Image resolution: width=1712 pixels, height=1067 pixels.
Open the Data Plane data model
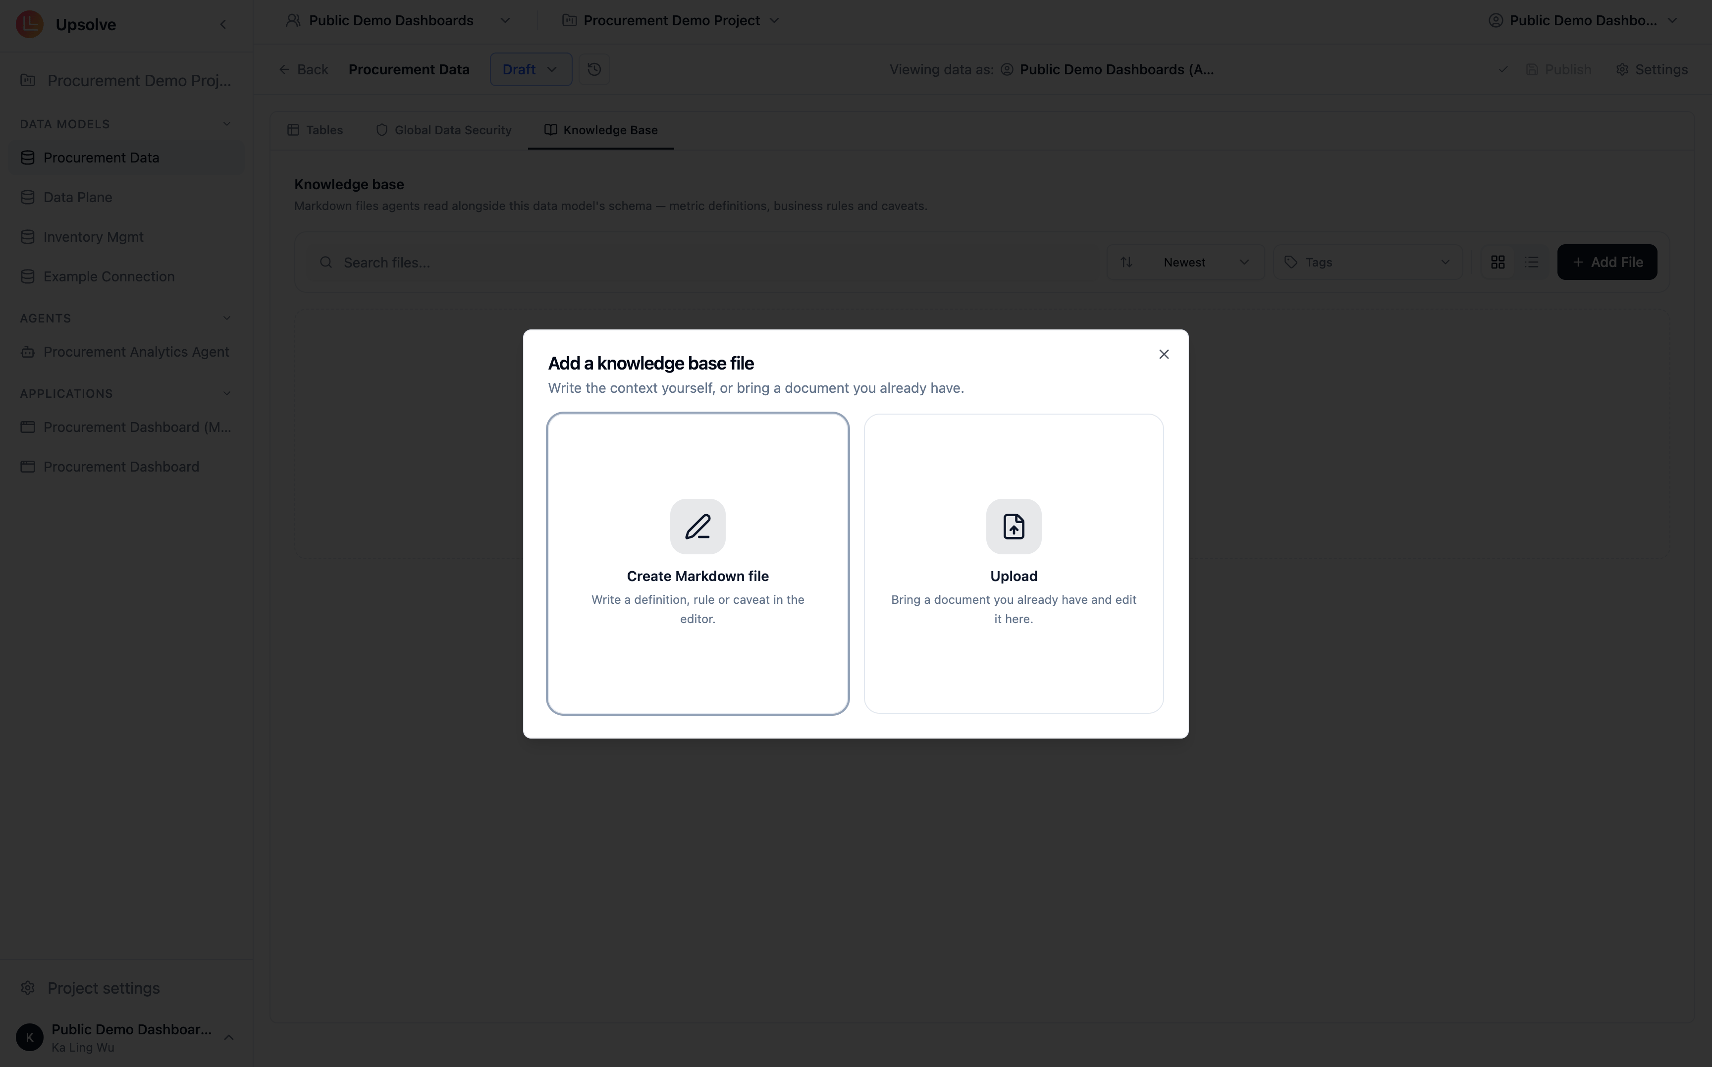[126, 197]
